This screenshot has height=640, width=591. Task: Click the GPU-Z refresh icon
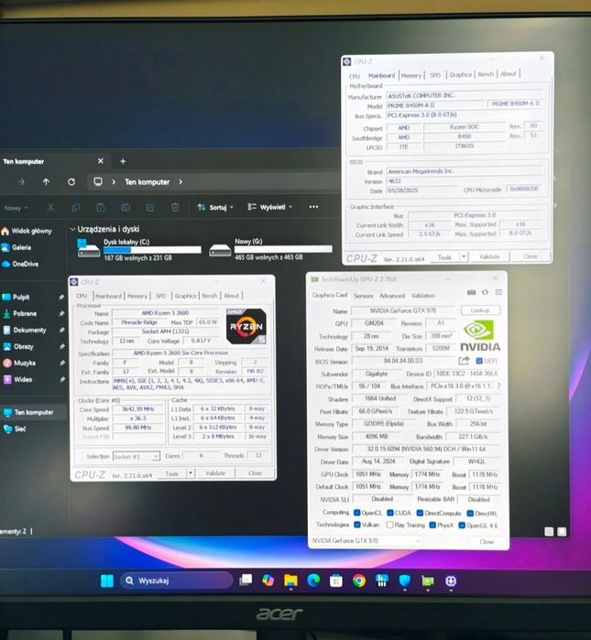click(x=485, y=292)
